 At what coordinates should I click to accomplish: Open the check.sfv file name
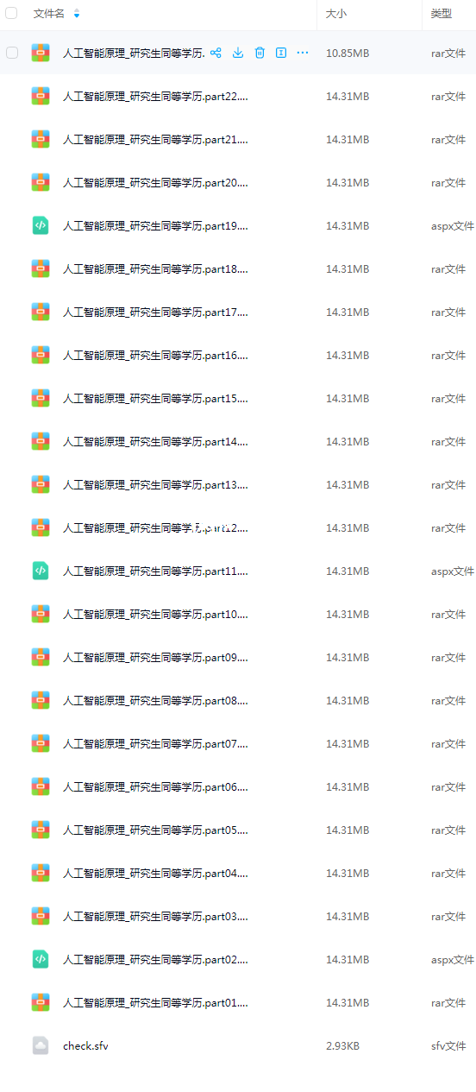click(85, 1045)
